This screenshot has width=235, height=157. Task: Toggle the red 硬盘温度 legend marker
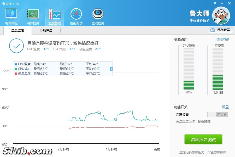pos(16,74)
